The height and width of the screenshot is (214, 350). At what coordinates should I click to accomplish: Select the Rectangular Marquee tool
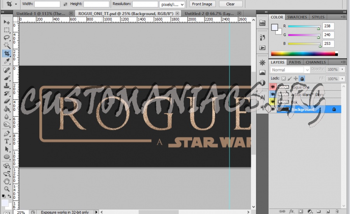7,30
